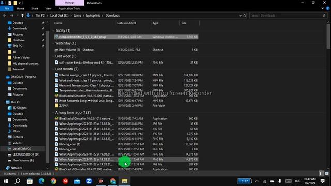Image resolution: width=331 pixels, height=186 pixels.
Task: Expand the ribbon with the chevron
Action: click(322, 8)
